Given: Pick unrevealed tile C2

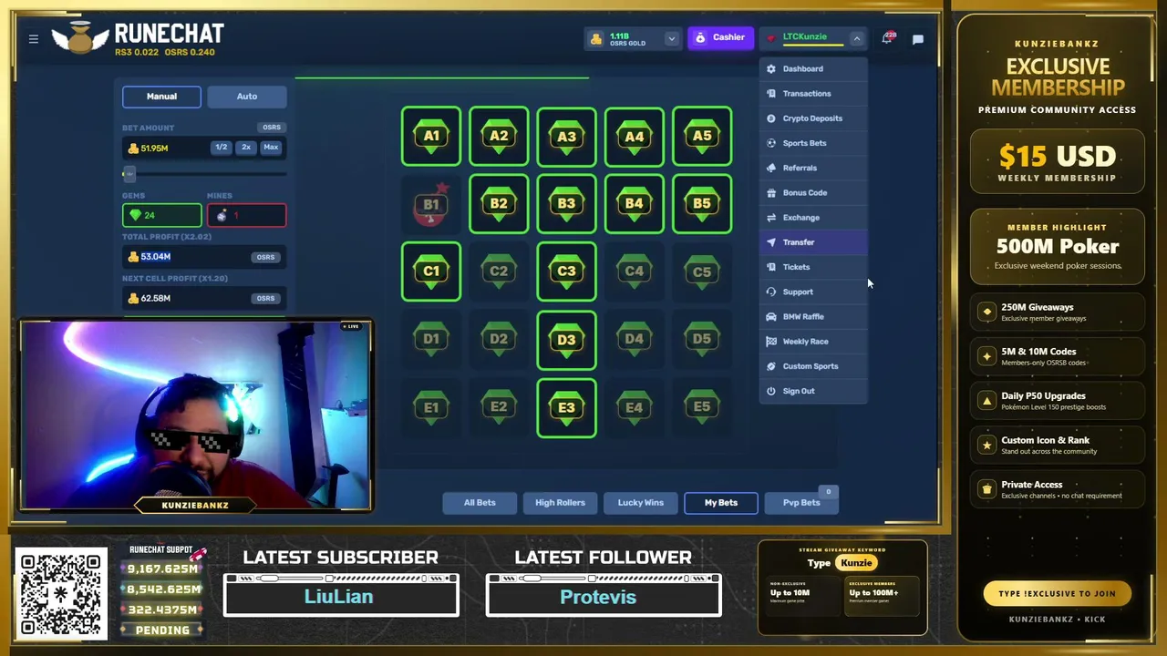Looking at the screenshot, I should click(499, 272).
